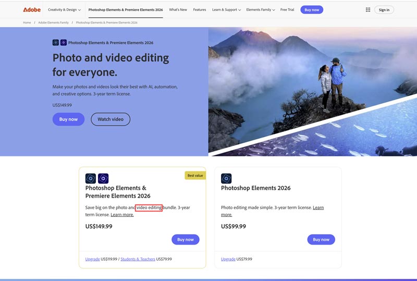Click the US$99.99 price text
The image size is (417, 281).
coord(234,226)
